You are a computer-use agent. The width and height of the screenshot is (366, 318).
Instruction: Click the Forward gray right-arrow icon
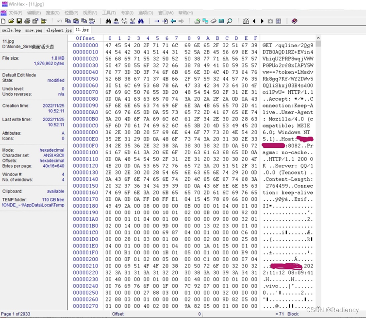tap(181, 21)
